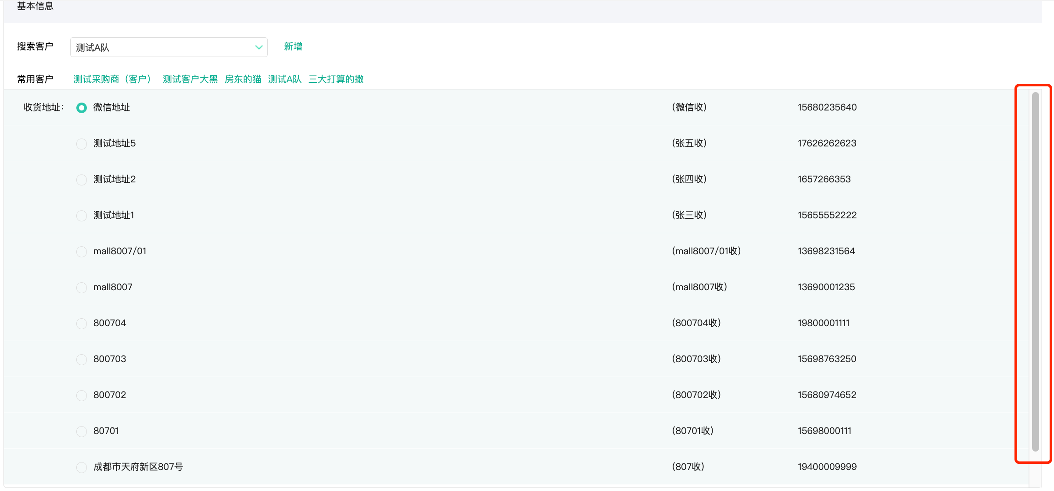The height and width of the screenshot is (491, 1054).
Task: Select the mall8007/01 address radio button
Action: tap(82, 252)
